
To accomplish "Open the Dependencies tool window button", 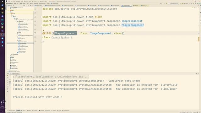I will [66, 110].
